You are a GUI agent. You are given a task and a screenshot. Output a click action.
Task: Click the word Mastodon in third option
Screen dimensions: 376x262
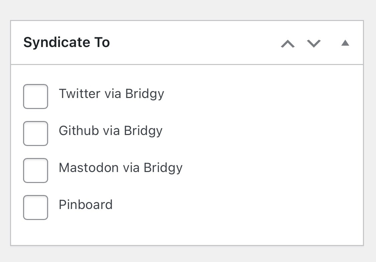click(x=89, y=168)
